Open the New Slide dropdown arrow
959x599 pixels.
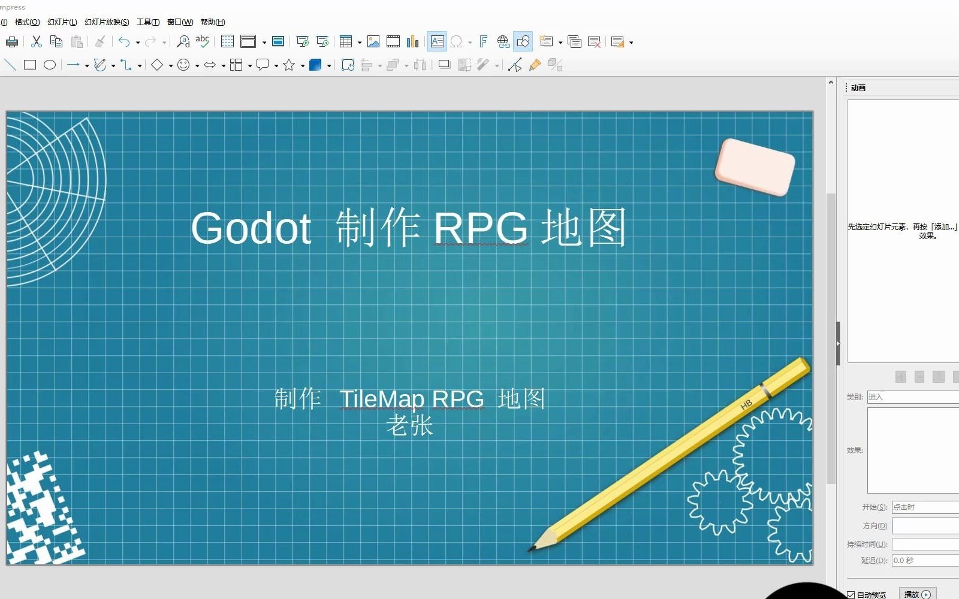(x=560, y=43)
